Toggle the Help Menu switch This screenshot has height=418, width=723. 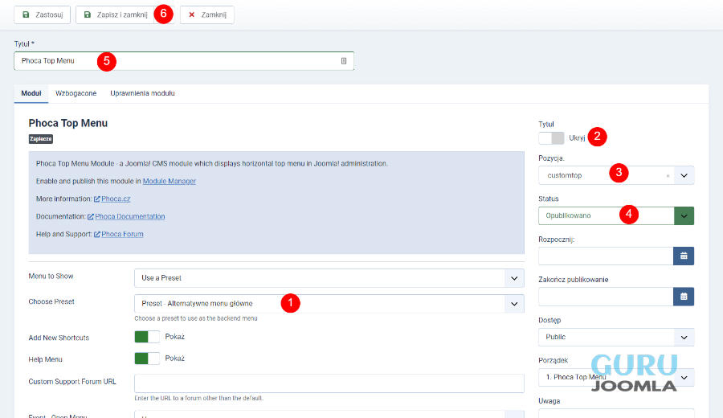pyautogui.click(x=147, y=359)
